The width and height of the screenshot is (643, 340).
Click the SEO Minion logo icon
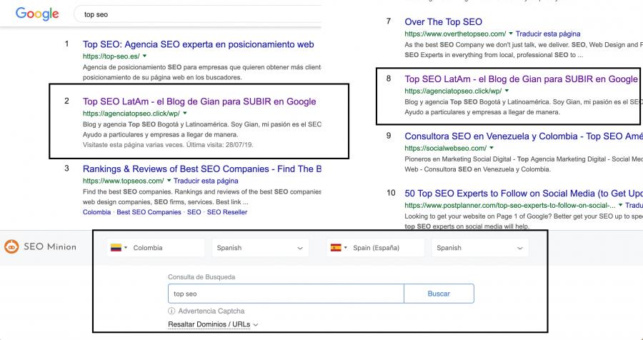click(11, 248)
